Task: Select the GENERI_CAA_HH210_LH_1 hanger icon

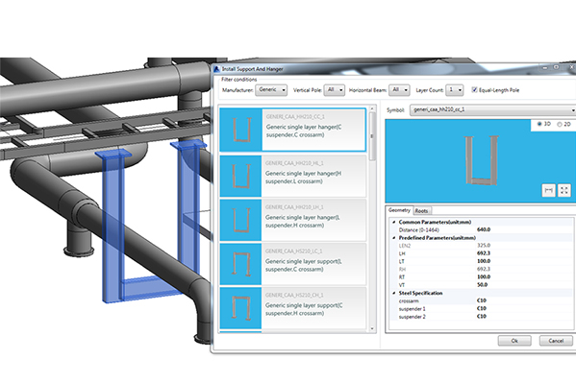Action: [240, 220]
